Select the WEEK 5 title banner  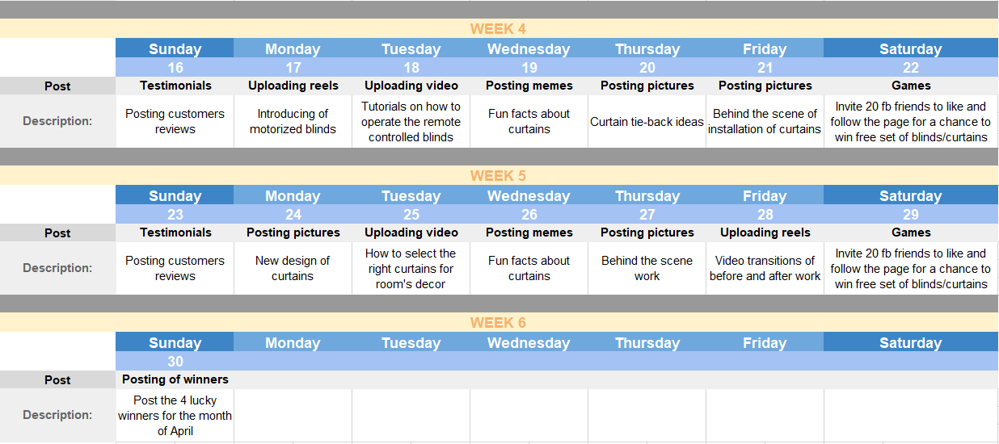(498, 176)
